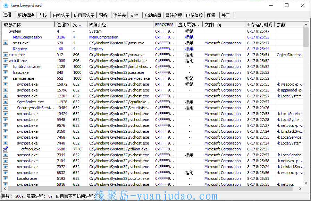Click the 8-17 8:29:26 start time
The height and width of the screenshot is (201, 311).
point(258,108)
